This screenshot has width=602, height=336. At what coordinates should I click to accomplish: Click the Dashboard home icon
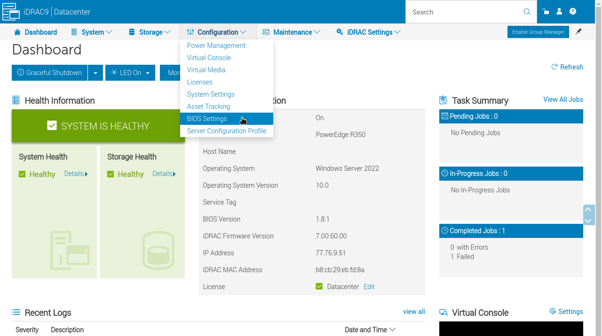coord(17,32)
